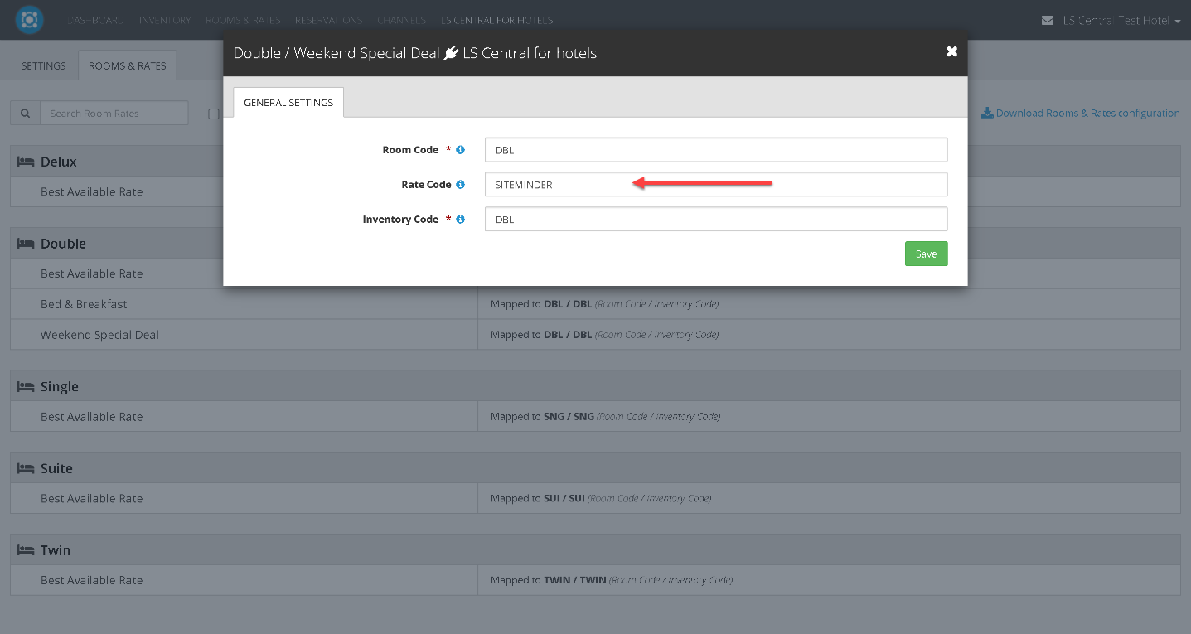Click the info icon beside Room Code

[x=461, y=150]
